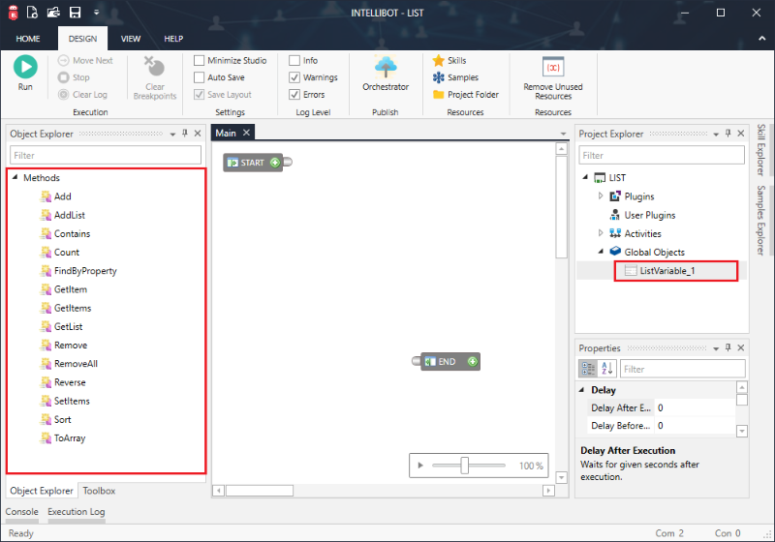Open the Execution Log tab

click(77, 512)
